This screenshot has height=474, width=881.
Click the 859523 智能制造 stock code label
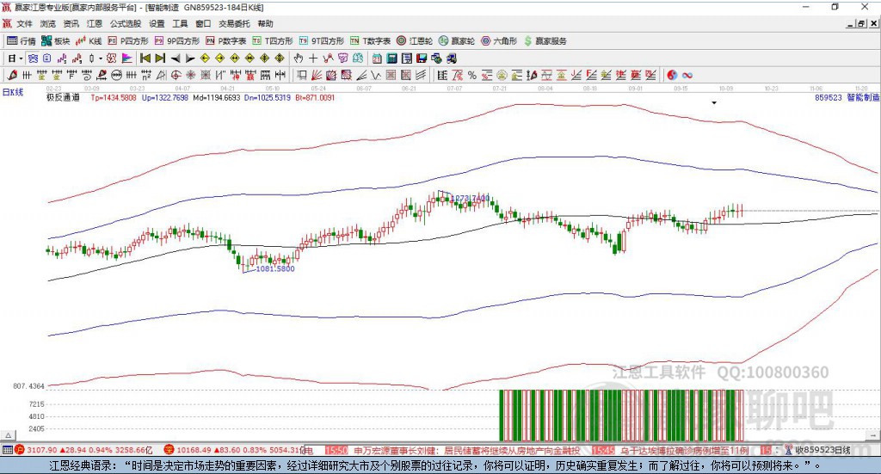point(847,98)
